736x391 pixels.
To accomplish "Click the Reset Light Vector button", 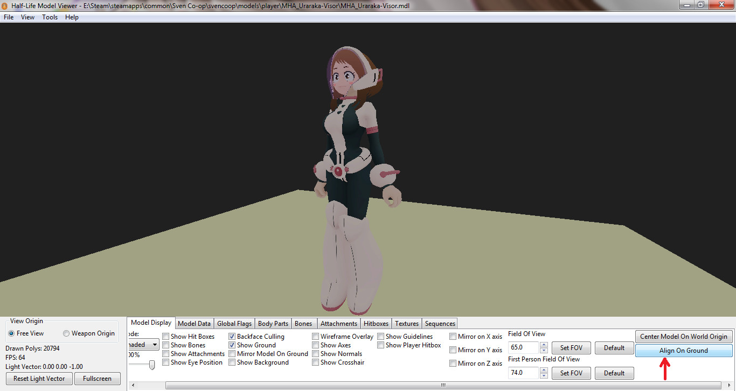I will pyautogui.click(x=39, y=379).
